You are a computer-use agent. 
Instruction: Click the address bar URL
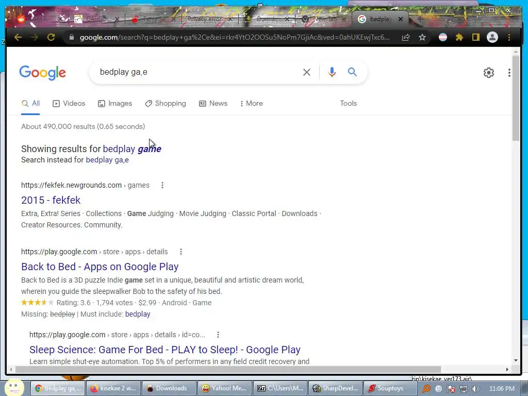click(235, 37)
